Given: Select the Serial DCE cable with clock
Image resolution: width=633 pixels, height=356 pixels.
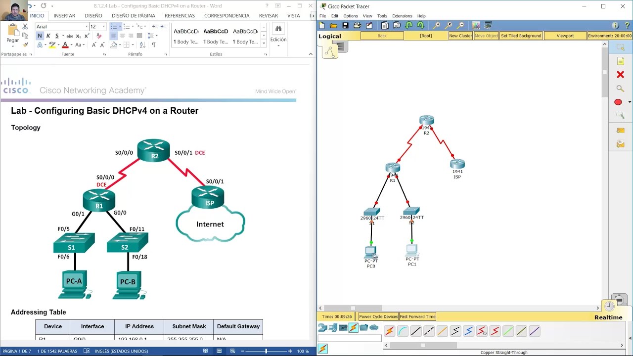Looking at the screenshot, I should click(482, 331).
